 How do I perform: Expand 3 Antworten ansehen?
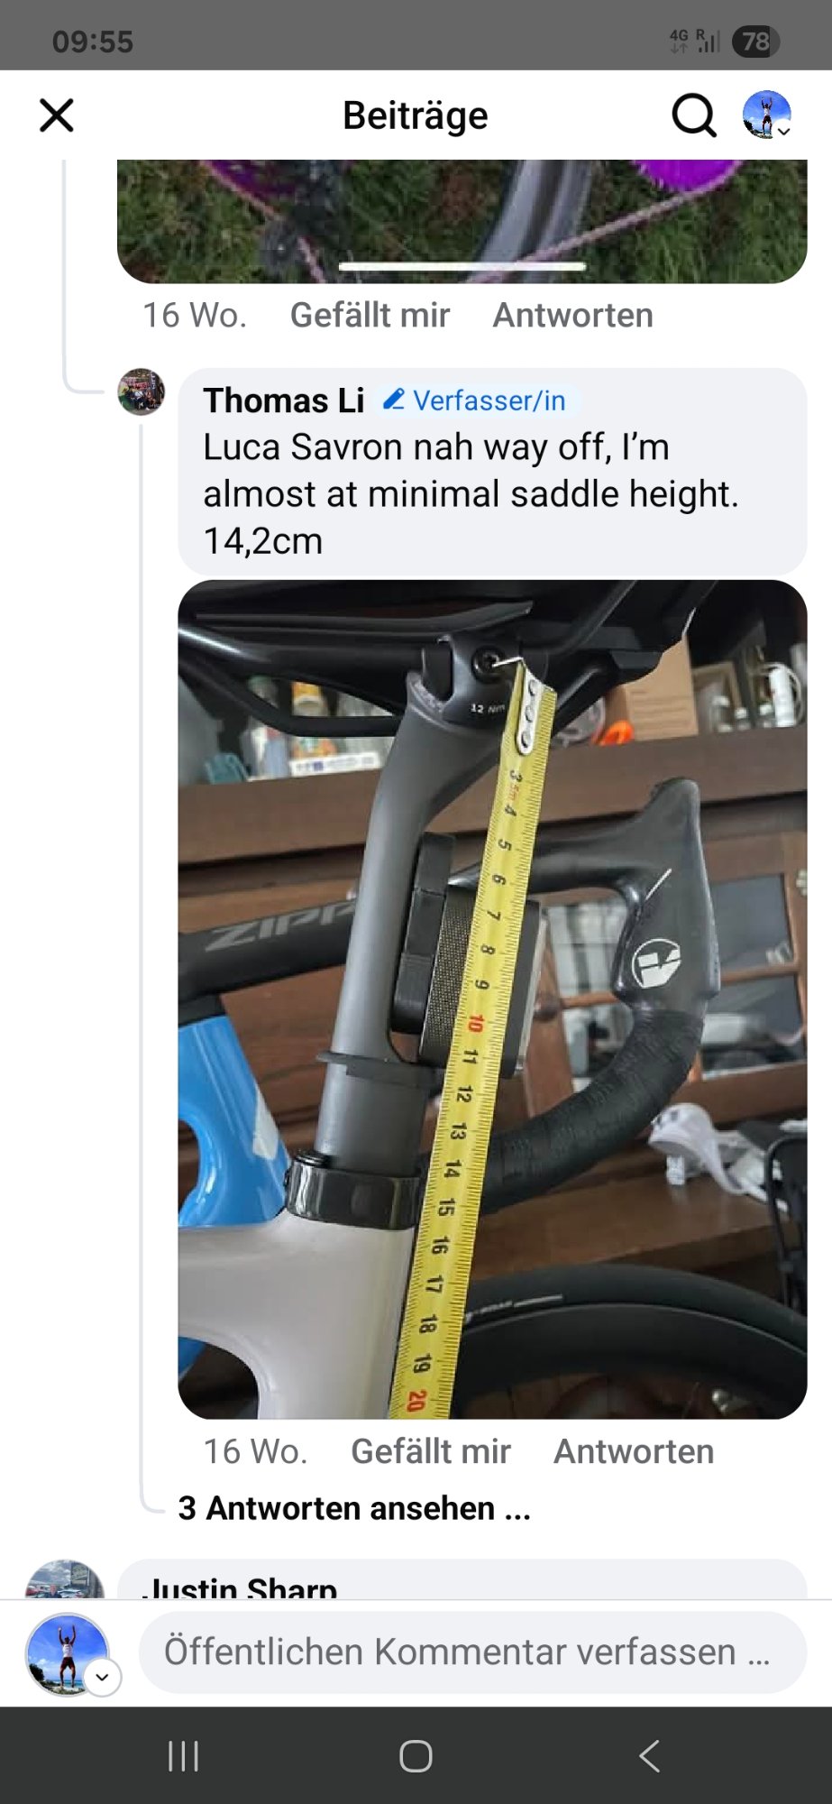354,1508
